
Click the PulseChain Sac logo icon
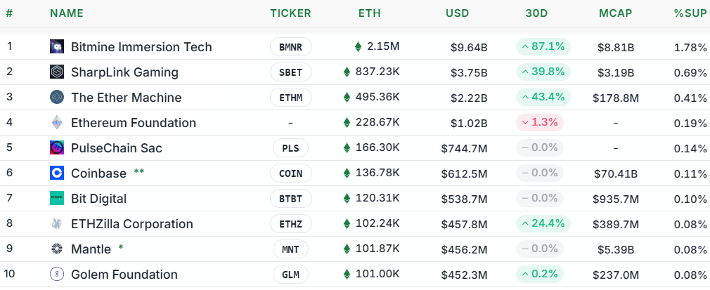tap(57, 148)
